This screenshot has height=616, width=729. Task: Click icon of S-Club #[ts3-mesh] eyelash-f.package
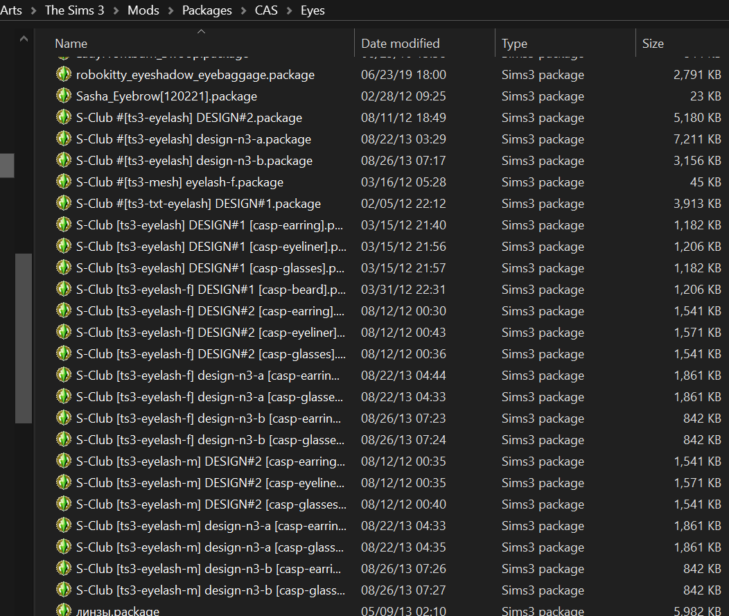point(64,182)
